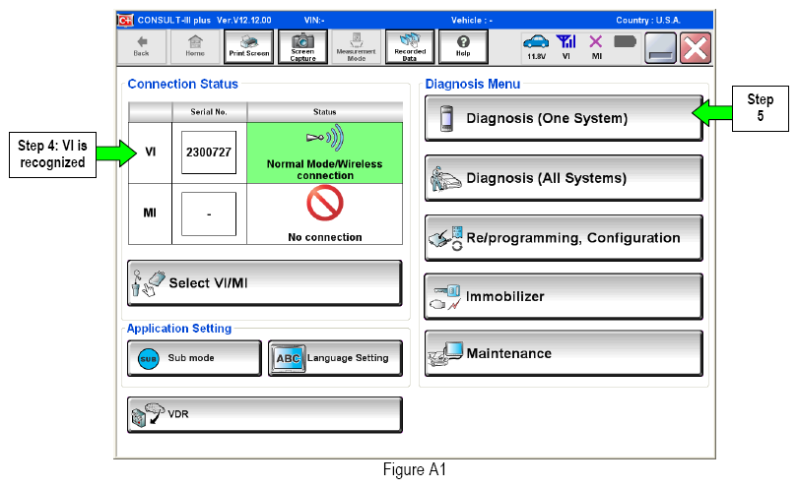Click 'Ver.V12.12.00' in the title bar

[243, 21]
